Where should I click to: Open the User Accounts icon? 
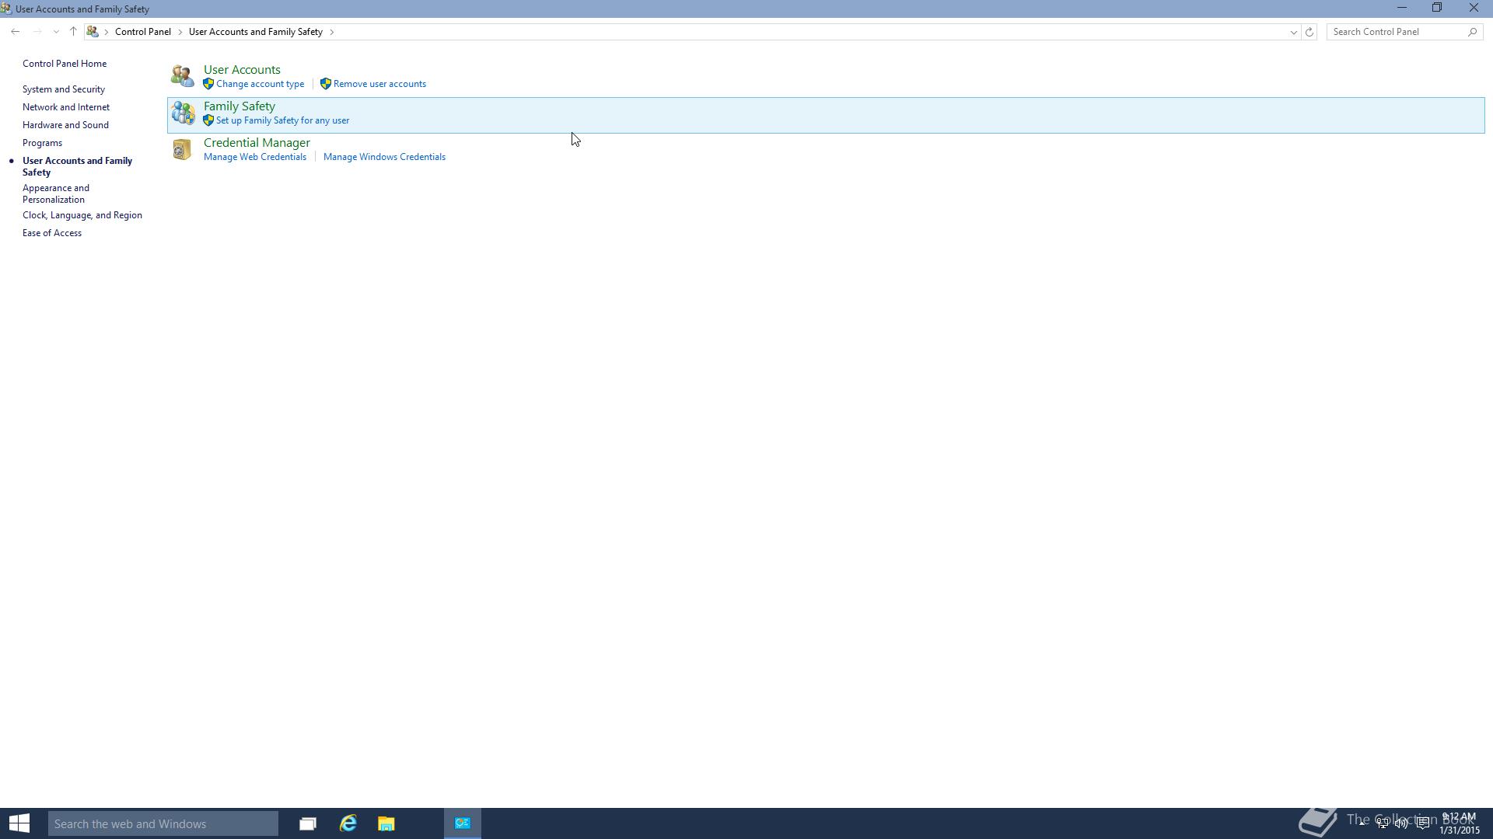coord(183,76)
